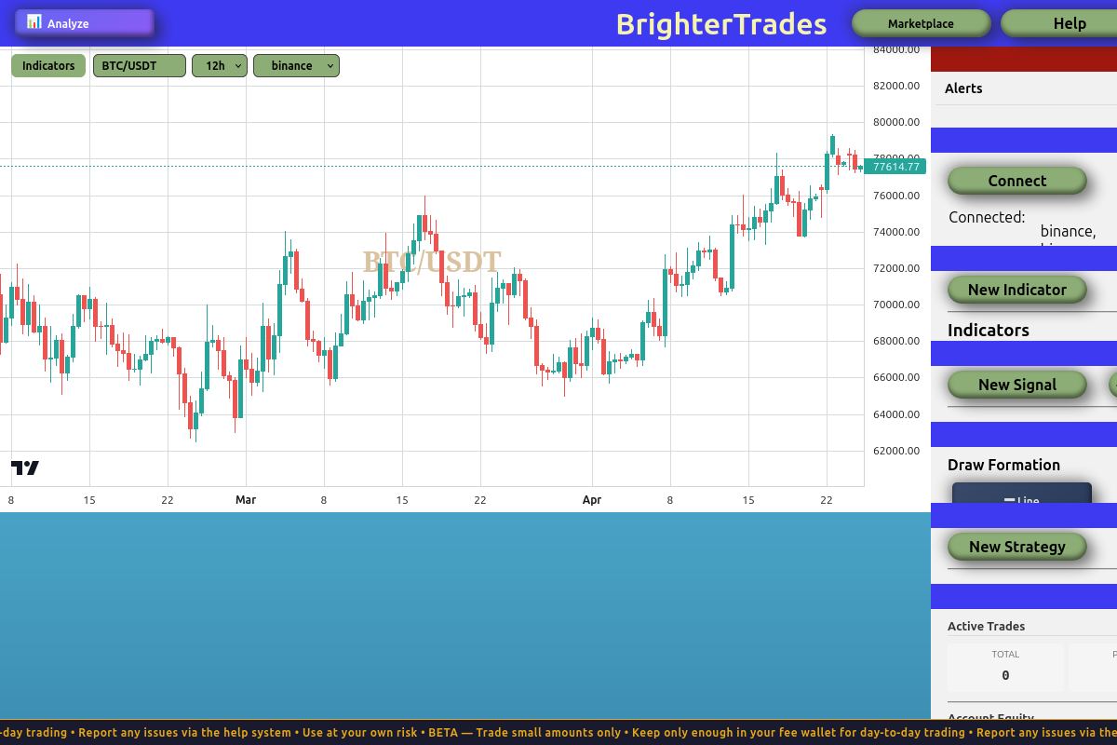Select the Line formation tool
This screenshot has width=1117, height=745.
(x=1022, y=494)
